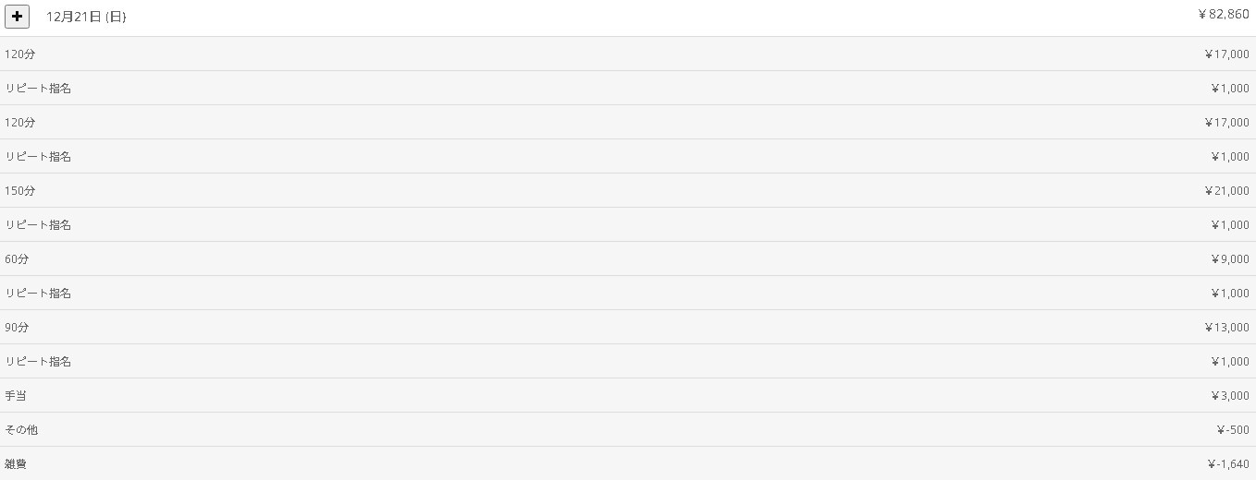The width and height of the screenshot is (1256, 480).
Task: Click the ¥-500 amount
Action: click(1233, 430)
